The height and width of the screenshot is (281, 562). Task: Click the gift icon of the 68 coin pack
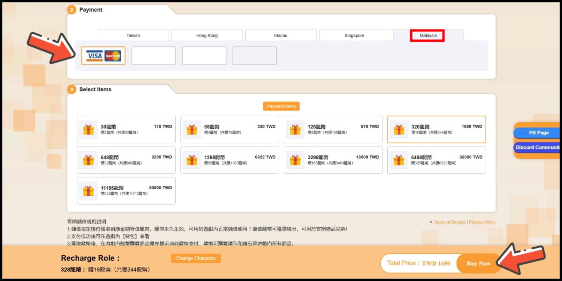[192, 130]
